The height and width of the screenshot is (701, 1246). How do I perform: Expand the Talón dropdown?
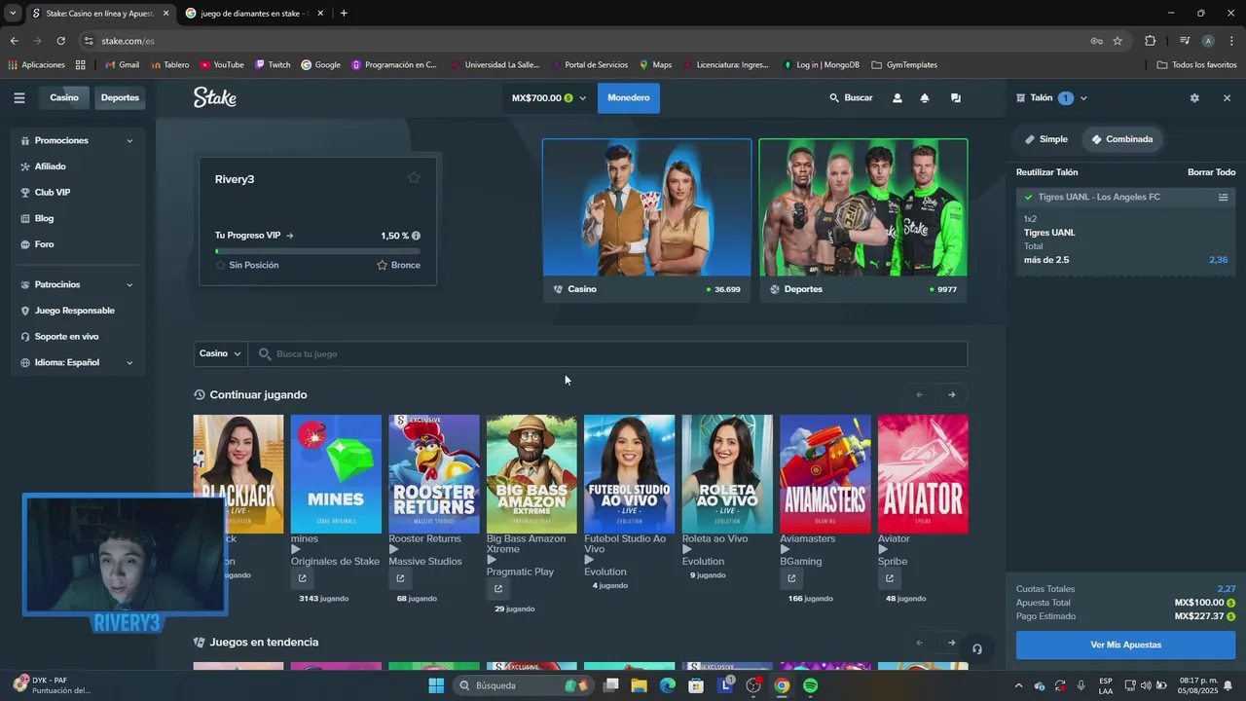(x=1052, y=98)
